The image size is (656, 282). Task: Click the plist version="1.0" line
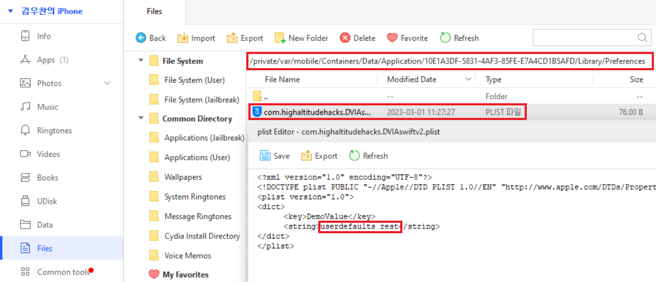point(306,197)
